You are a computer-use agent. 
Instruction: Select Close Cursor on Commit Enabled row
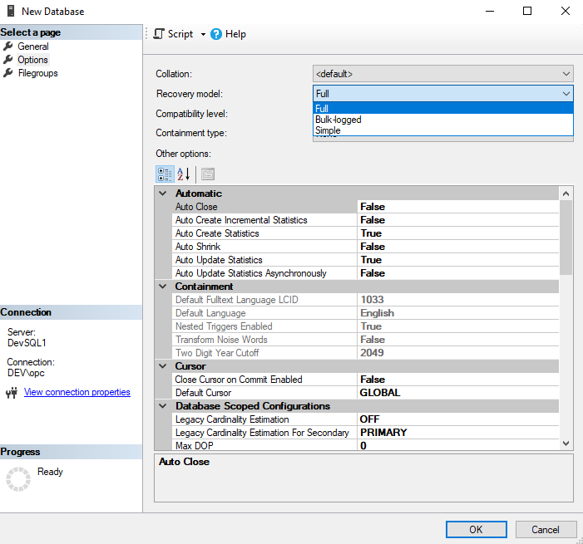365,380
